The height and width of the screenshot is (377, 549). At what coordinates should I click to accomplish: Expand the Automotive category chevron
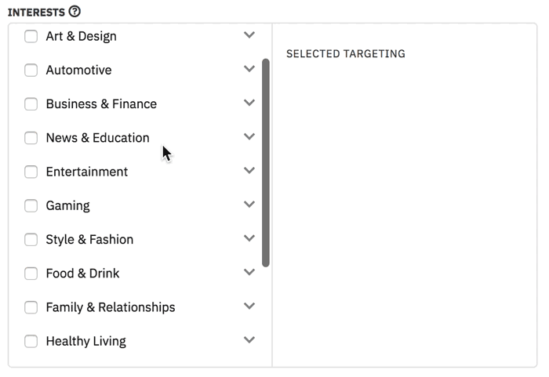[249, 69]
